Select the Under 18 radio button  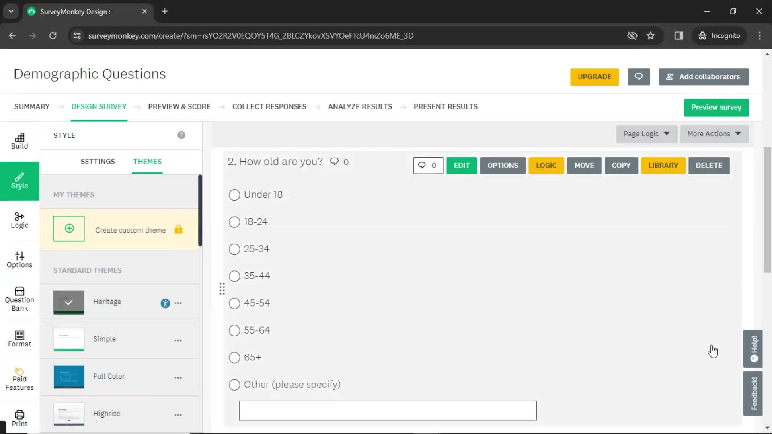(234, 194)
